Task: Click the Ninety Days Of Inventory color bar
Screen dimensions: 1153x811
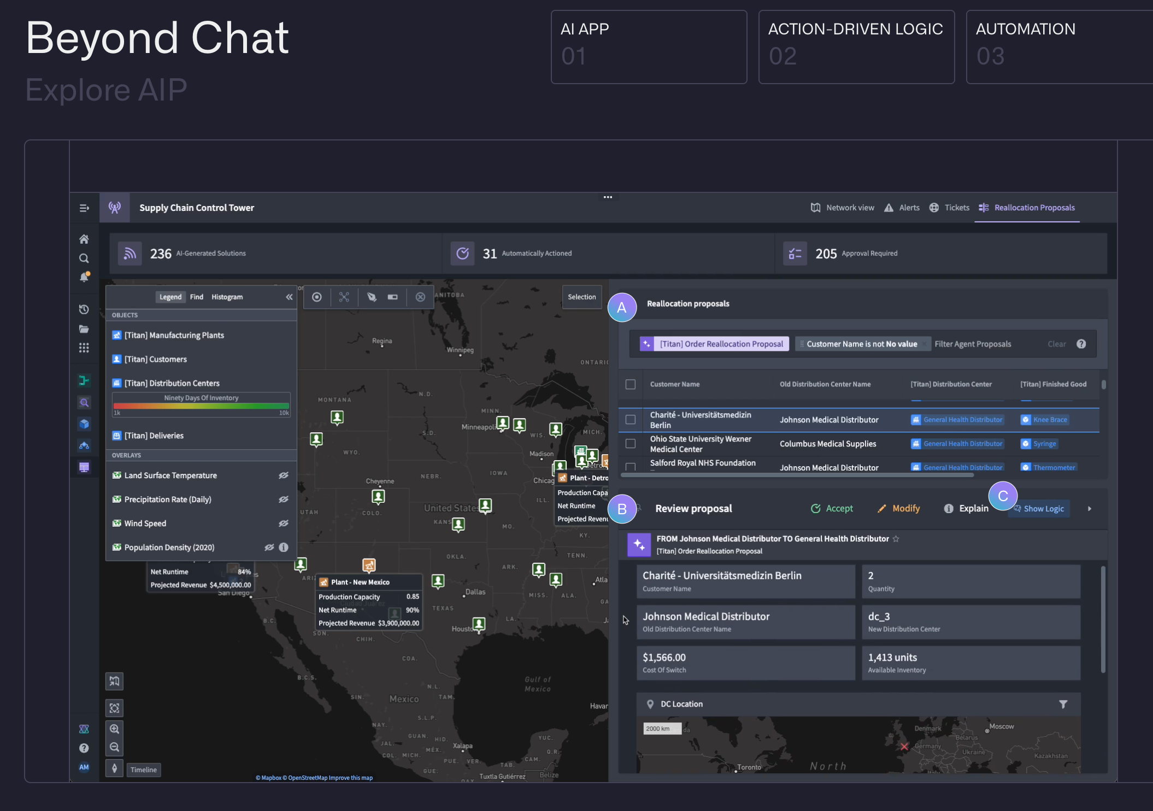Action: coord(201,406)
